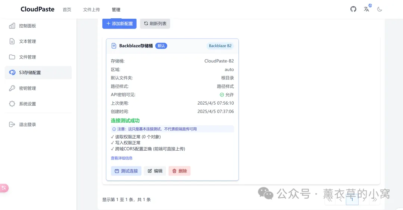The height and width of the screenshot is (210, 403).
Task: Click the Backblaze B2 provider tag
Action: pos(220,46)
